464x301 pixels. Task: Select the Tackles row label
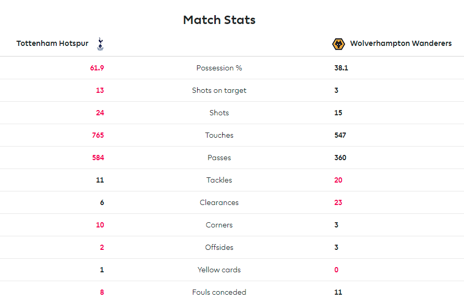pyautogui.click(x=219, y=180)
